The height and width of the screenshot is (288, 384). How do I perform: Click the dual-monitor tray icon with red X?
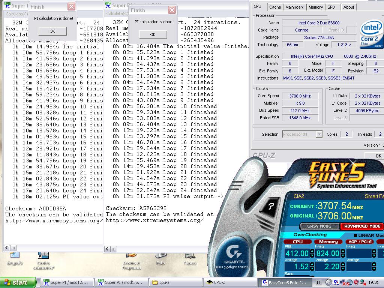coord(343,282)
